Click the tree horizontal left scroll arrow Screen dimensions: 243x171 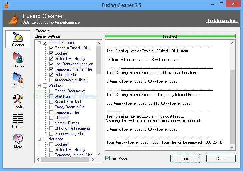tap(38, 159)
